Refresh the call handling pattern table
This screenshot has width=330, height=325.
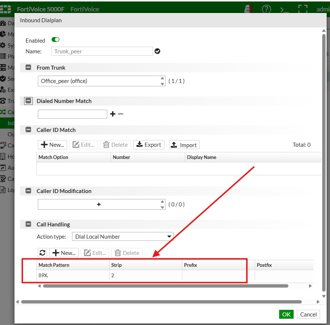coord(43,252)
